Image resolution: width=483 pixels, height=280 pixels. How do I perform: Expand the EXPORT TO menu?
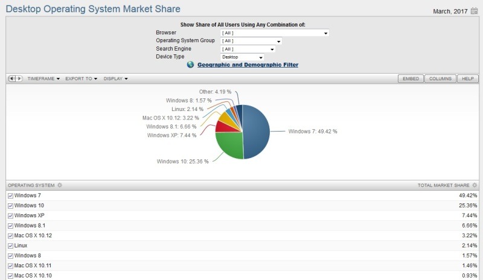81,78
